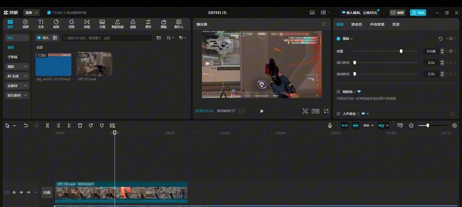462x207 pixels.
Task: Adjust the timeline zoom slider
Action: coord(428,125)
